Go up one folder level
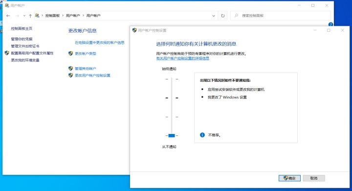Screen dimensions: 352x191 pos(30,16)
